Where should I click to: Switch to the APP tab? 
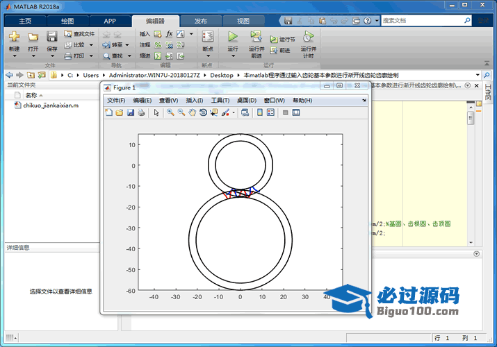pyautogui.click(x=110, y=22)
